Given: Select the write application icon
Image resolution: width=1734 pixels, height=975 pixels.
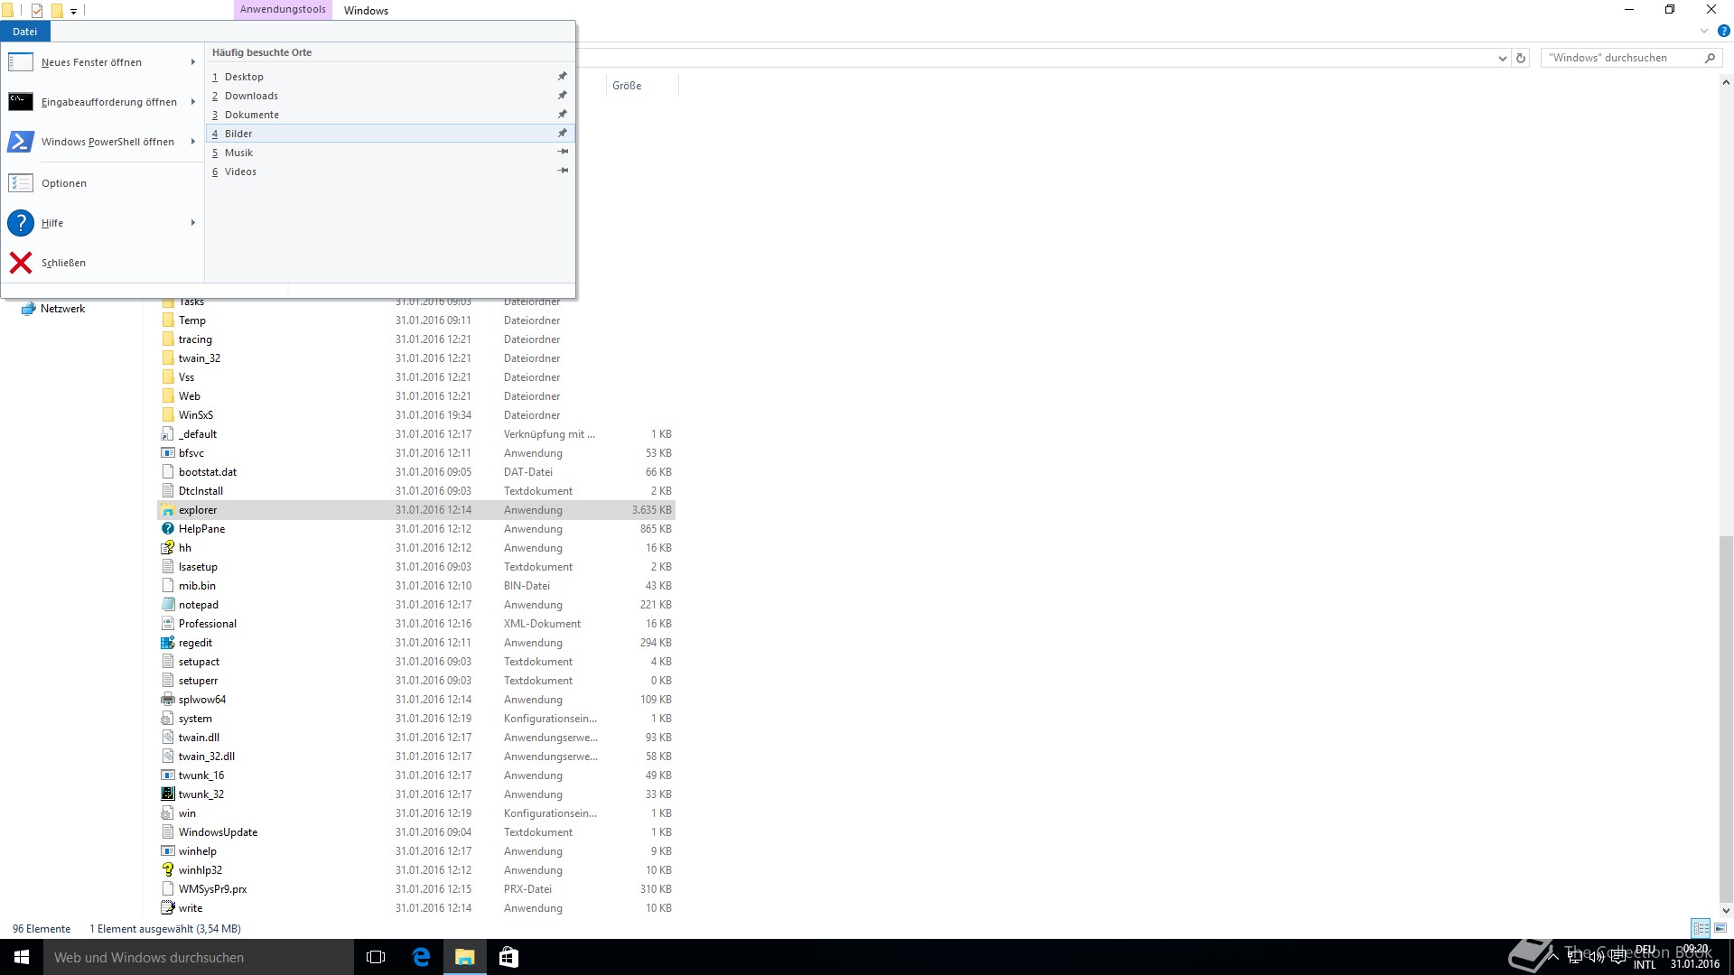Looking at the screenshot, I should click(x=167, y=908).
